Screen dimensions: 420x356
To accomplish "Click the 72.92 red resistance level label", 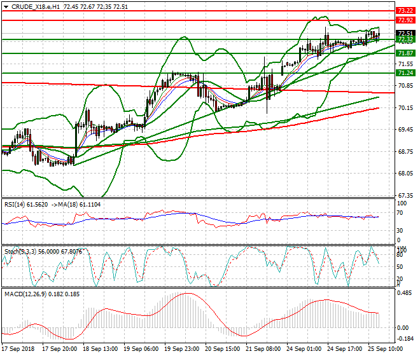I will pos(405,20).
